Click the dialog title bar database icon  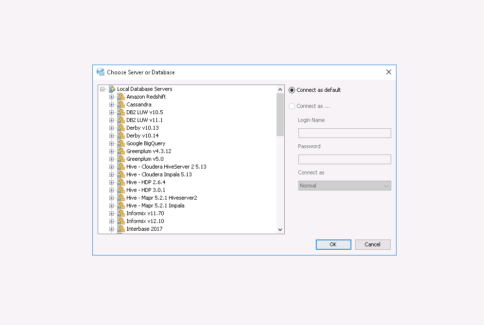100,72
